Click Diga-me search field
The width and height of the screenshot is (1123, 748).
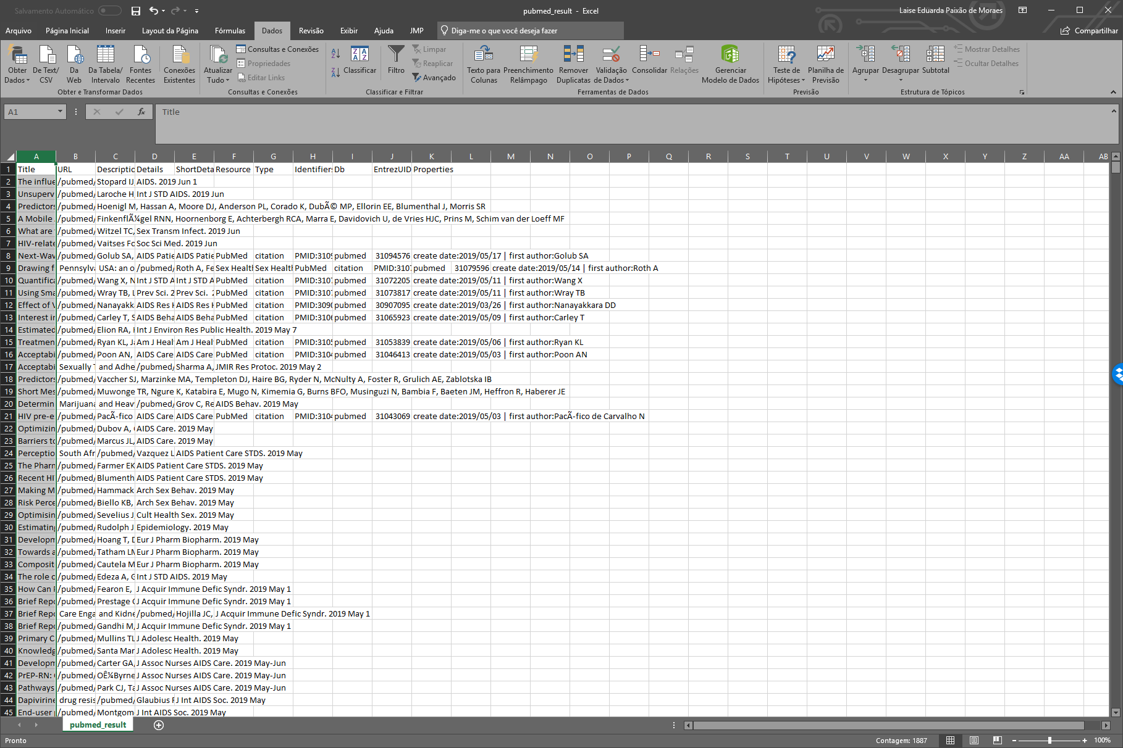pyautogui.click(x=530, y=31)
